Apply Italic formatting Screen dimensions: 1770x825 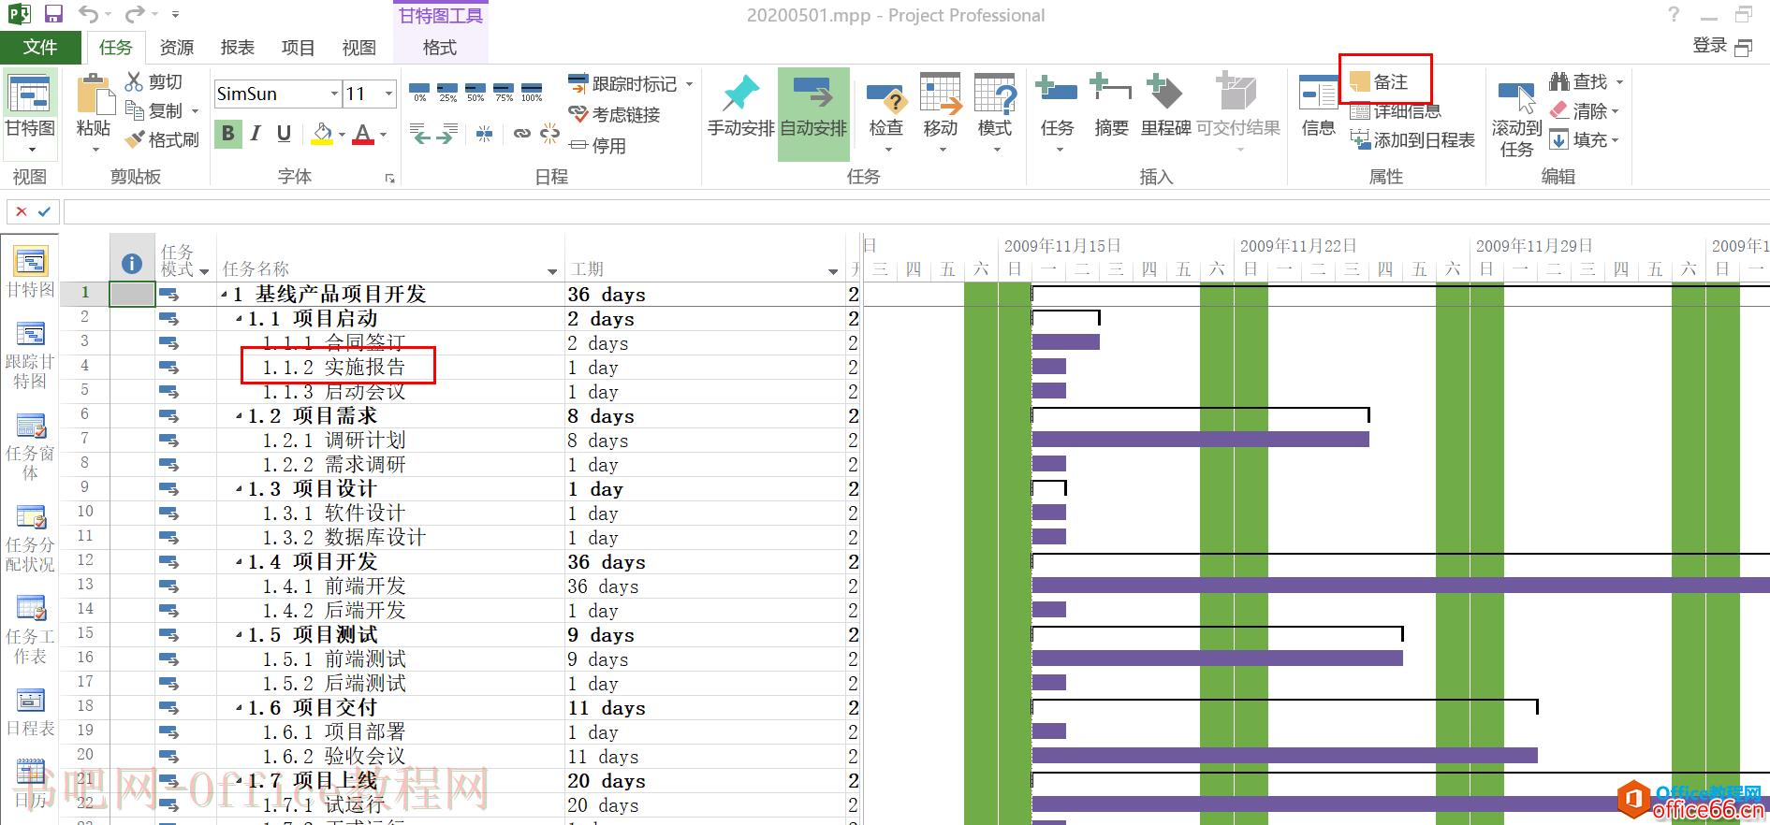tap(256, 134)
